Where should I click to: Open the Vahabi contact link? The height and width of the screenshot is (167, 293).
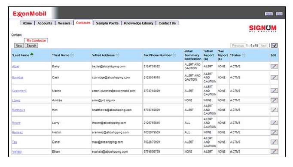point(17,152)
